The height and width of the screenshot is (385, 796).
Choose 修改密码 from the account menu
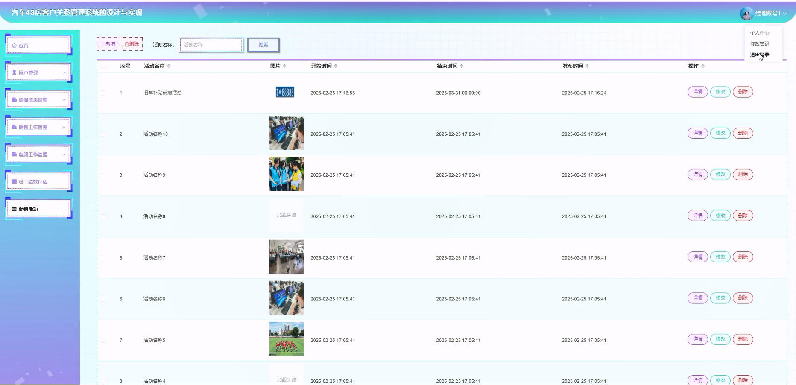click(760, 44)
